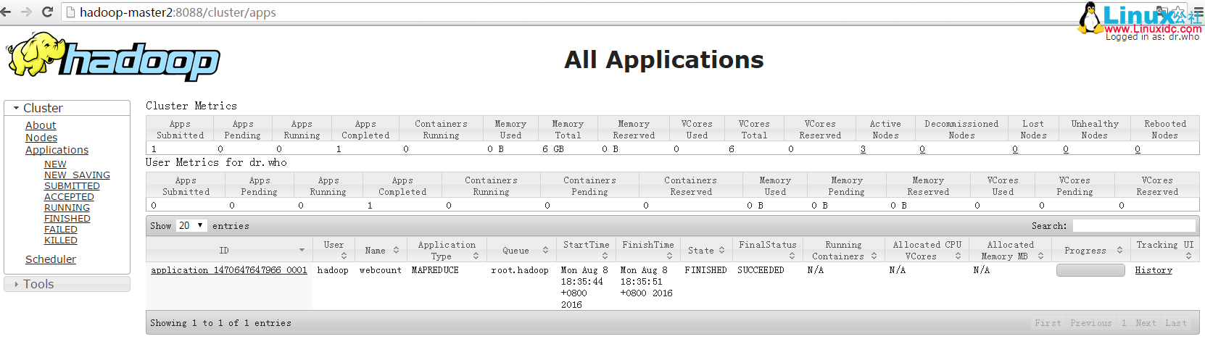Click the browser back arrow
This screenshot has height=339, width=1205.
[6, 12]
